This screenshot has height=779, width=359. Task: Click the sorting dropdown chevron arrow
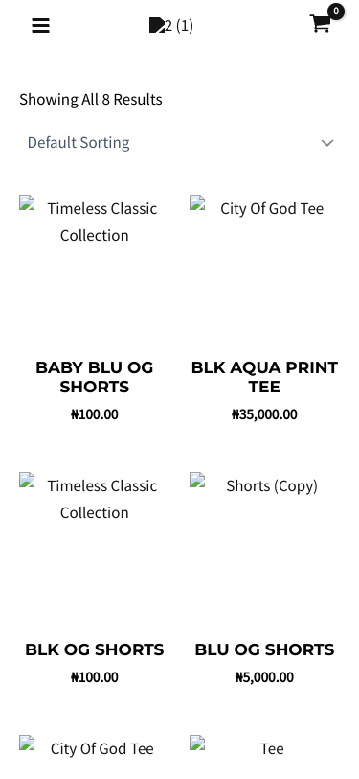tap(327, 143)
